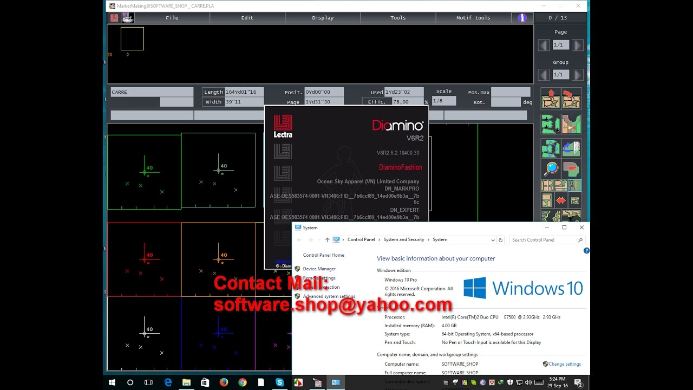Open the Display menu
The height and width of the screenshot is (390, 693).
coord(323,18)
